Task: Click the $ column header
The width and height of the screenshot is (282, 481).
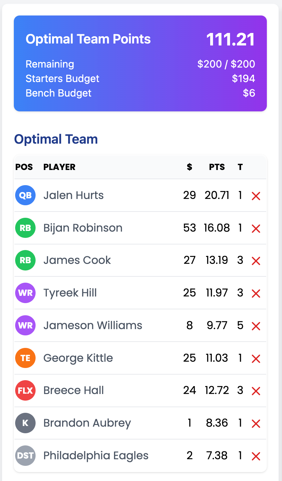Action: (189, 167)
